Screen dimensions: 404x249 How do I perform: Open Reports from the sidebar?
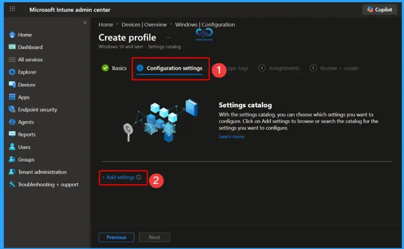(x=26, y=134)
